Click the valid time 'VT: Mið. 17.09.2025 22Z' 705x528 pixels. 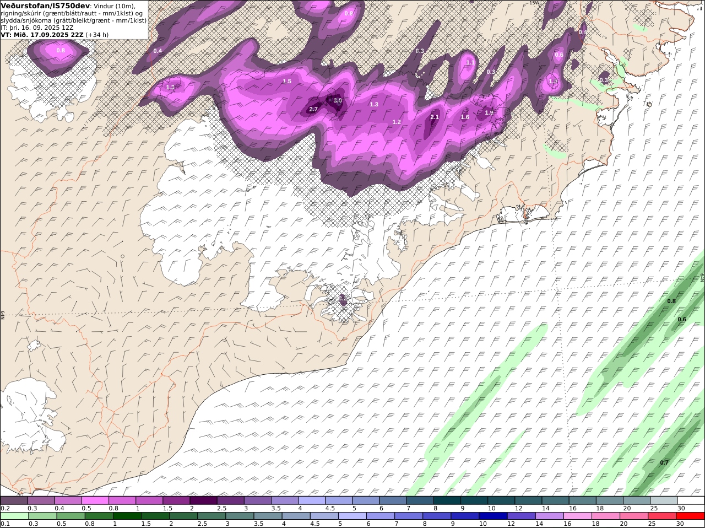[x=42, y=35]
